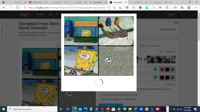Switch to the My memes tab

coord(161,52)
